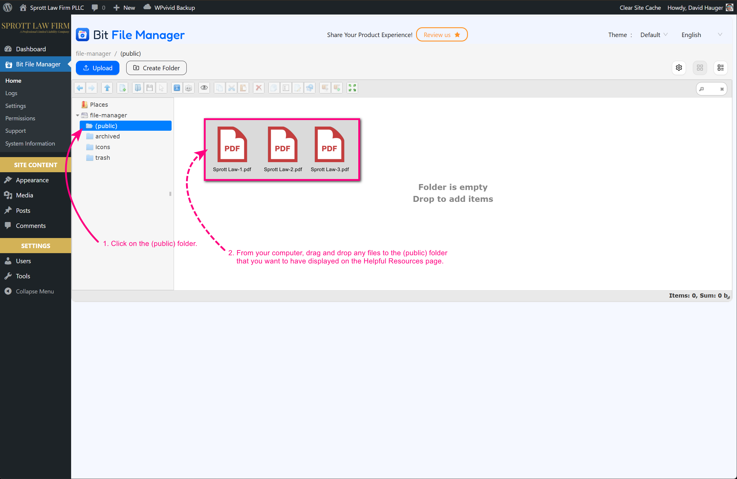Click the red X delete icon

[259, 88]
